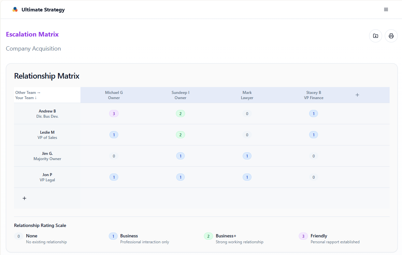Click Leslie M and Michael G rating badge
This screenshot has width=402, height=255.
[x=114, y=135]
